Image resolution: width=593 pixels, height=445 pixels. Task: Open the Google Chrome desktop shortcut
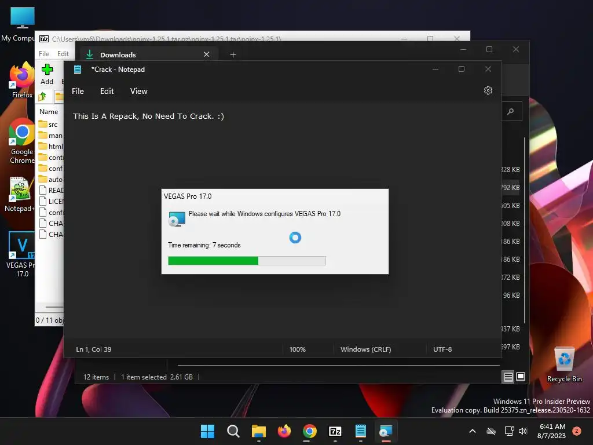[22, 141]
